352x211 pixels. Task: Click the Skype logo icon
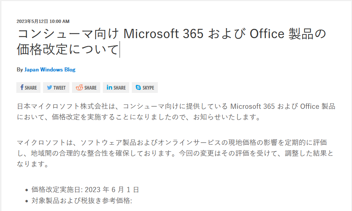(x=138, y=87)
